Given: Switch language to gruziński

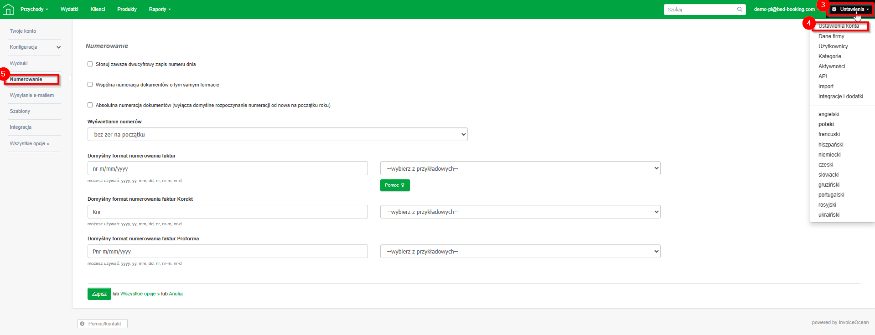Looking at the screenshot, I should [x=829, y=185].
